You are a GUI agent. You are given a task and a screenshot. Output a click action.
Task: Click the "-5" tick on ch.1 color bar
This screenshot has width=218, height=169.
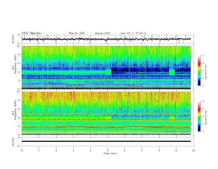point(203,71)
